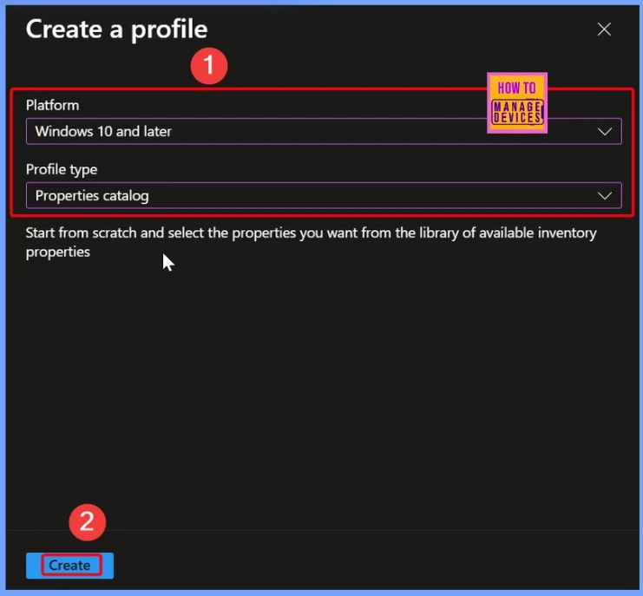The width and height of the screenshot is (643, 596).
Task: Click the 'Start from scratch' description text
Action: pyautogui.click(x=311, y=242)
